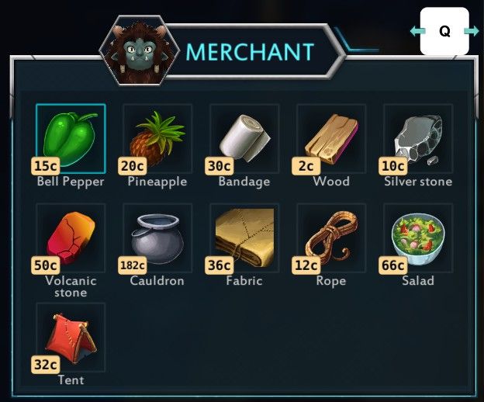This screenshot has width=484, height=402.
Task: Pick the Volcanic stone item
Action: [71, 238]
